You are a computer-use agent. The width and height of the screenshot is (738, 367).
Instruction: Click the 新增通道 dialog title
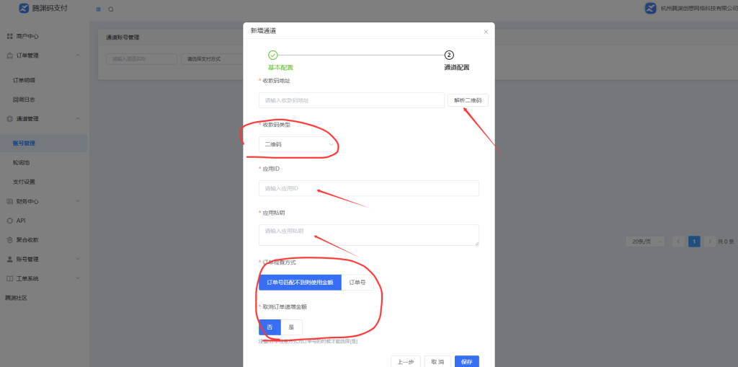[263, 30]
